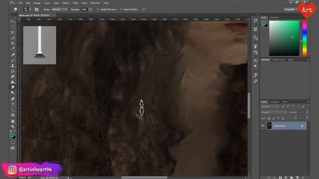Select the Horizontal Type tool
This screenshot has height=179, width=319.
click(12, 104)
